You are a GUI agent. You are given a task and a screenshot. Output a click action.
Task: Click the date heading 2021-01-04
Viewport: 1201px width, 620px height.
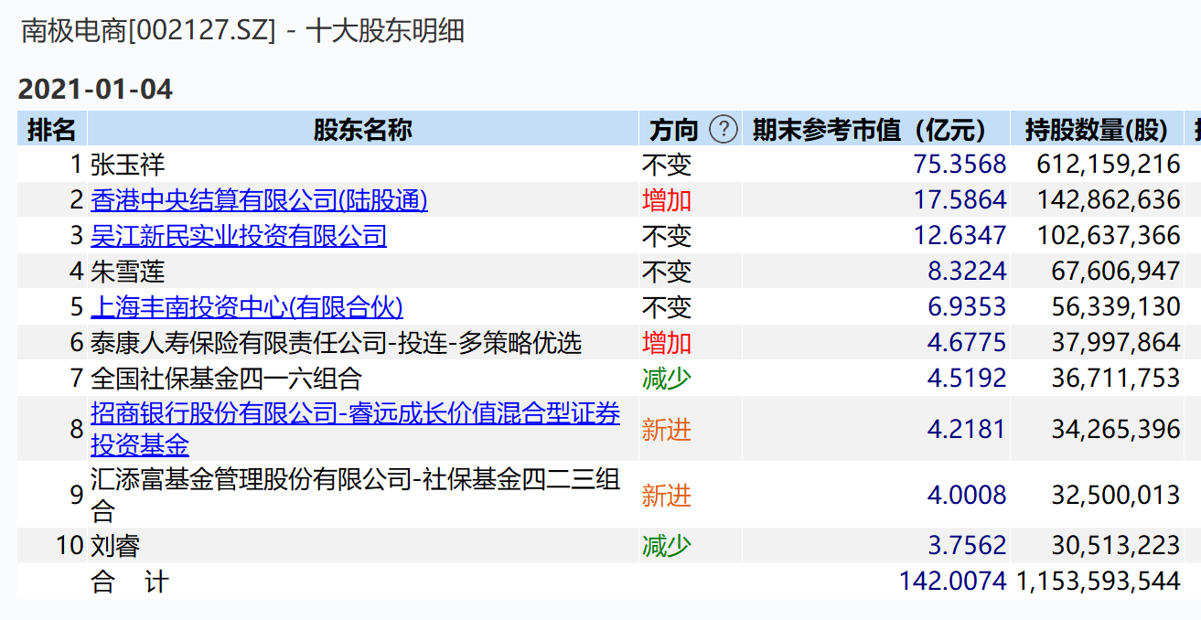point(95,90)
